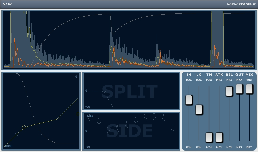The height and width of the screenshot is (152, 258).
Task: Select SIDE band node 4
Action: (117, 131)
